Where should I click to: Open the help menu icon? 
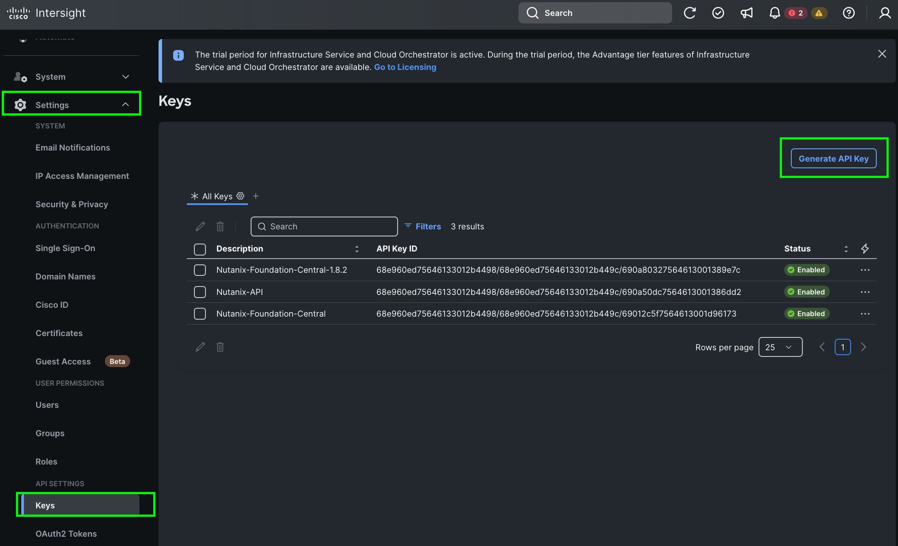[848, 13]
